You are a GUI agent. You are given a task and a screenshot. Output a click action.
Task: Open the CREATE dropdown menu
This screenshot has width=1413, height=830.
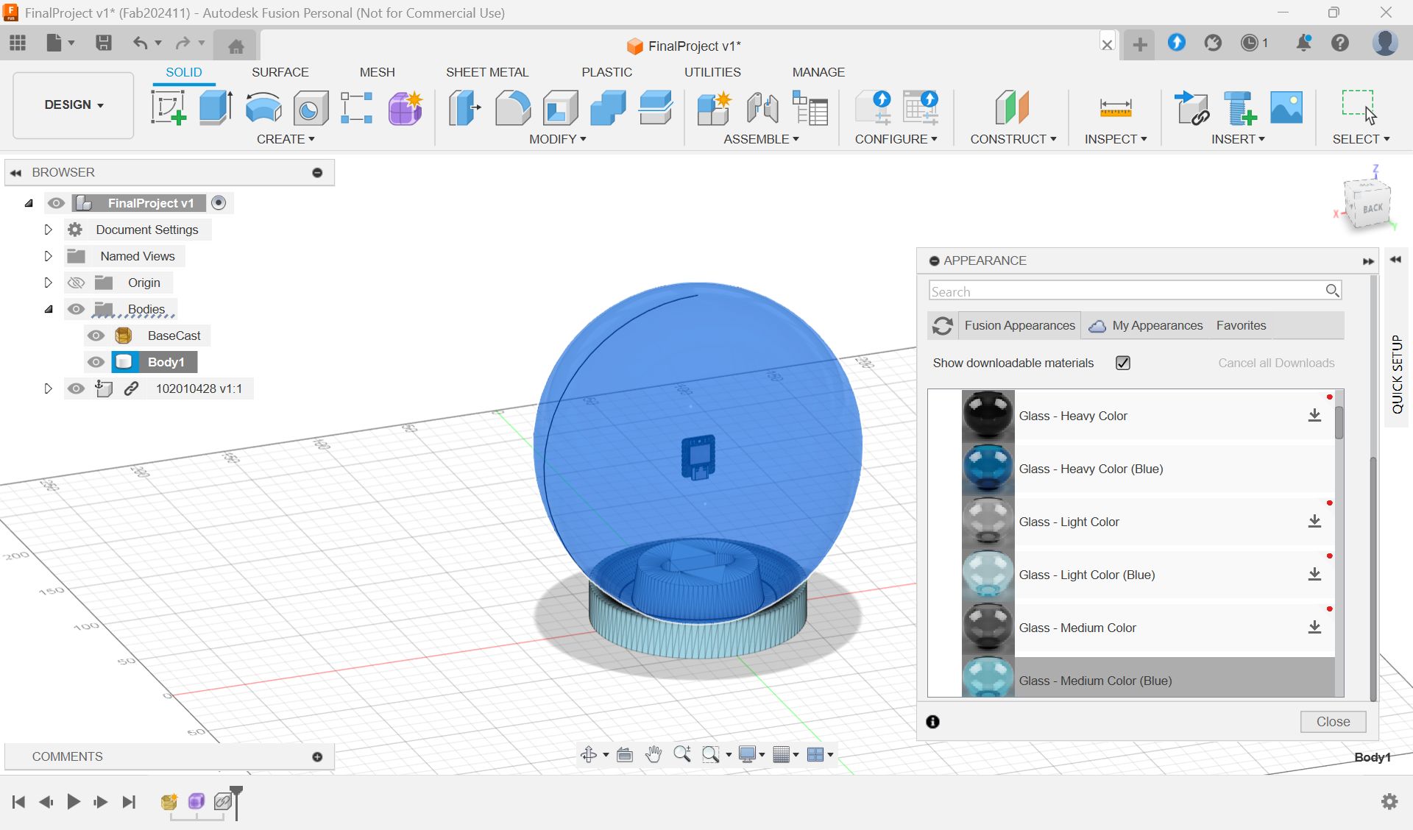click(286, 139)
